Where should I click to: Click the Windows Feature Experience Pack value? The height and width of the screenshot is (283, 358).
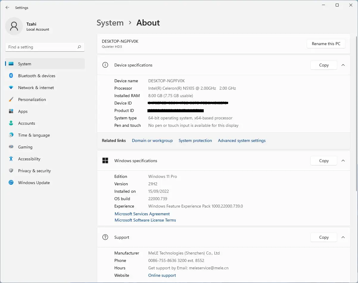point(196,206)
